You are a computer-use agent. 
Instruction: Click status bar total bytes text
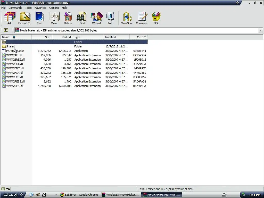pyautogui.click(x=165, y=189)
